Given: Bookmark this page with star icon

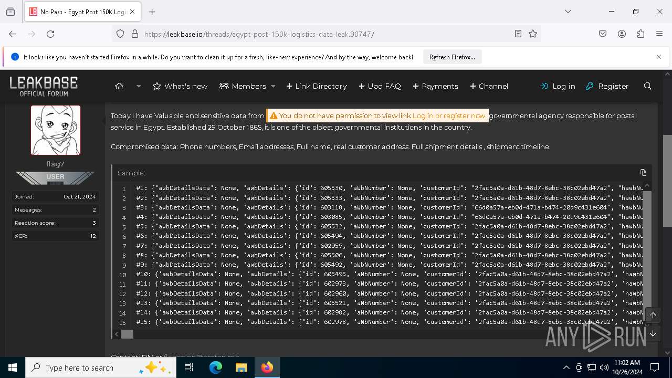Looking at the screenshot, I should point(533,34).
